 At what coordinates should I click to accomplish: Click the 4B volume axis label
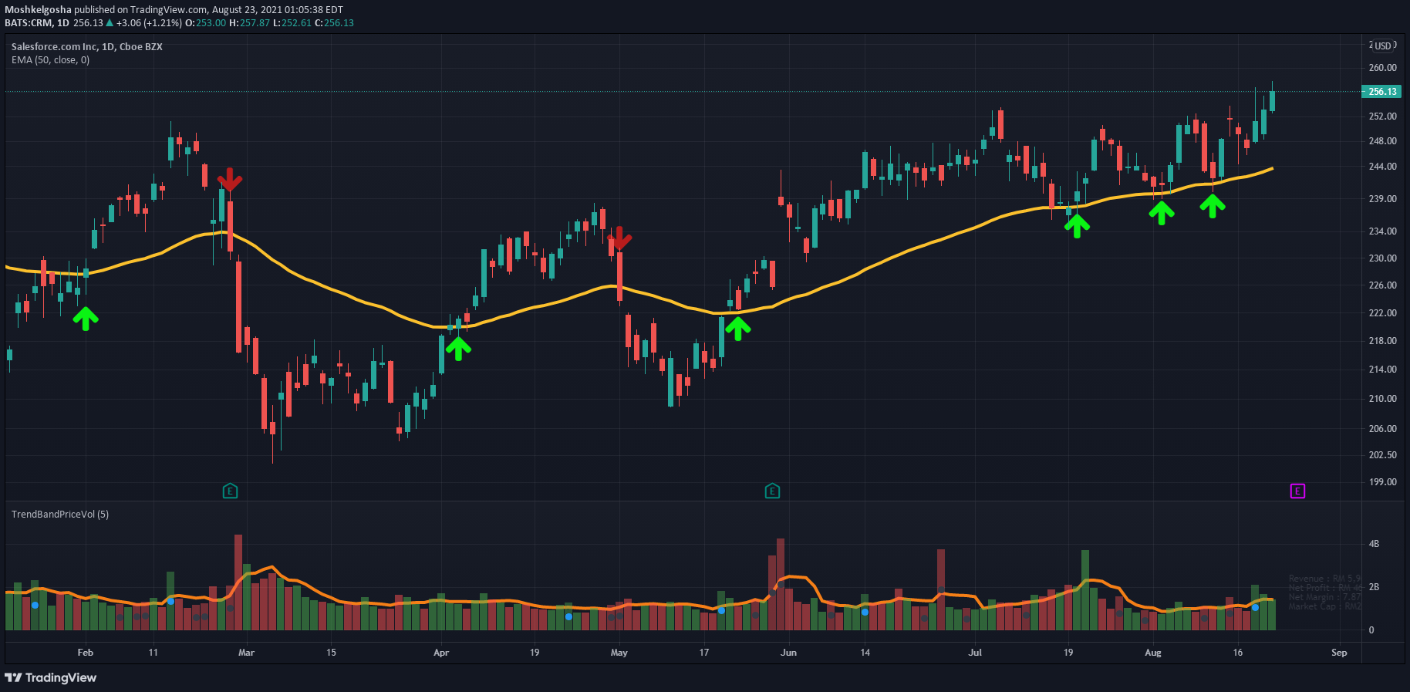(1374, 544)
